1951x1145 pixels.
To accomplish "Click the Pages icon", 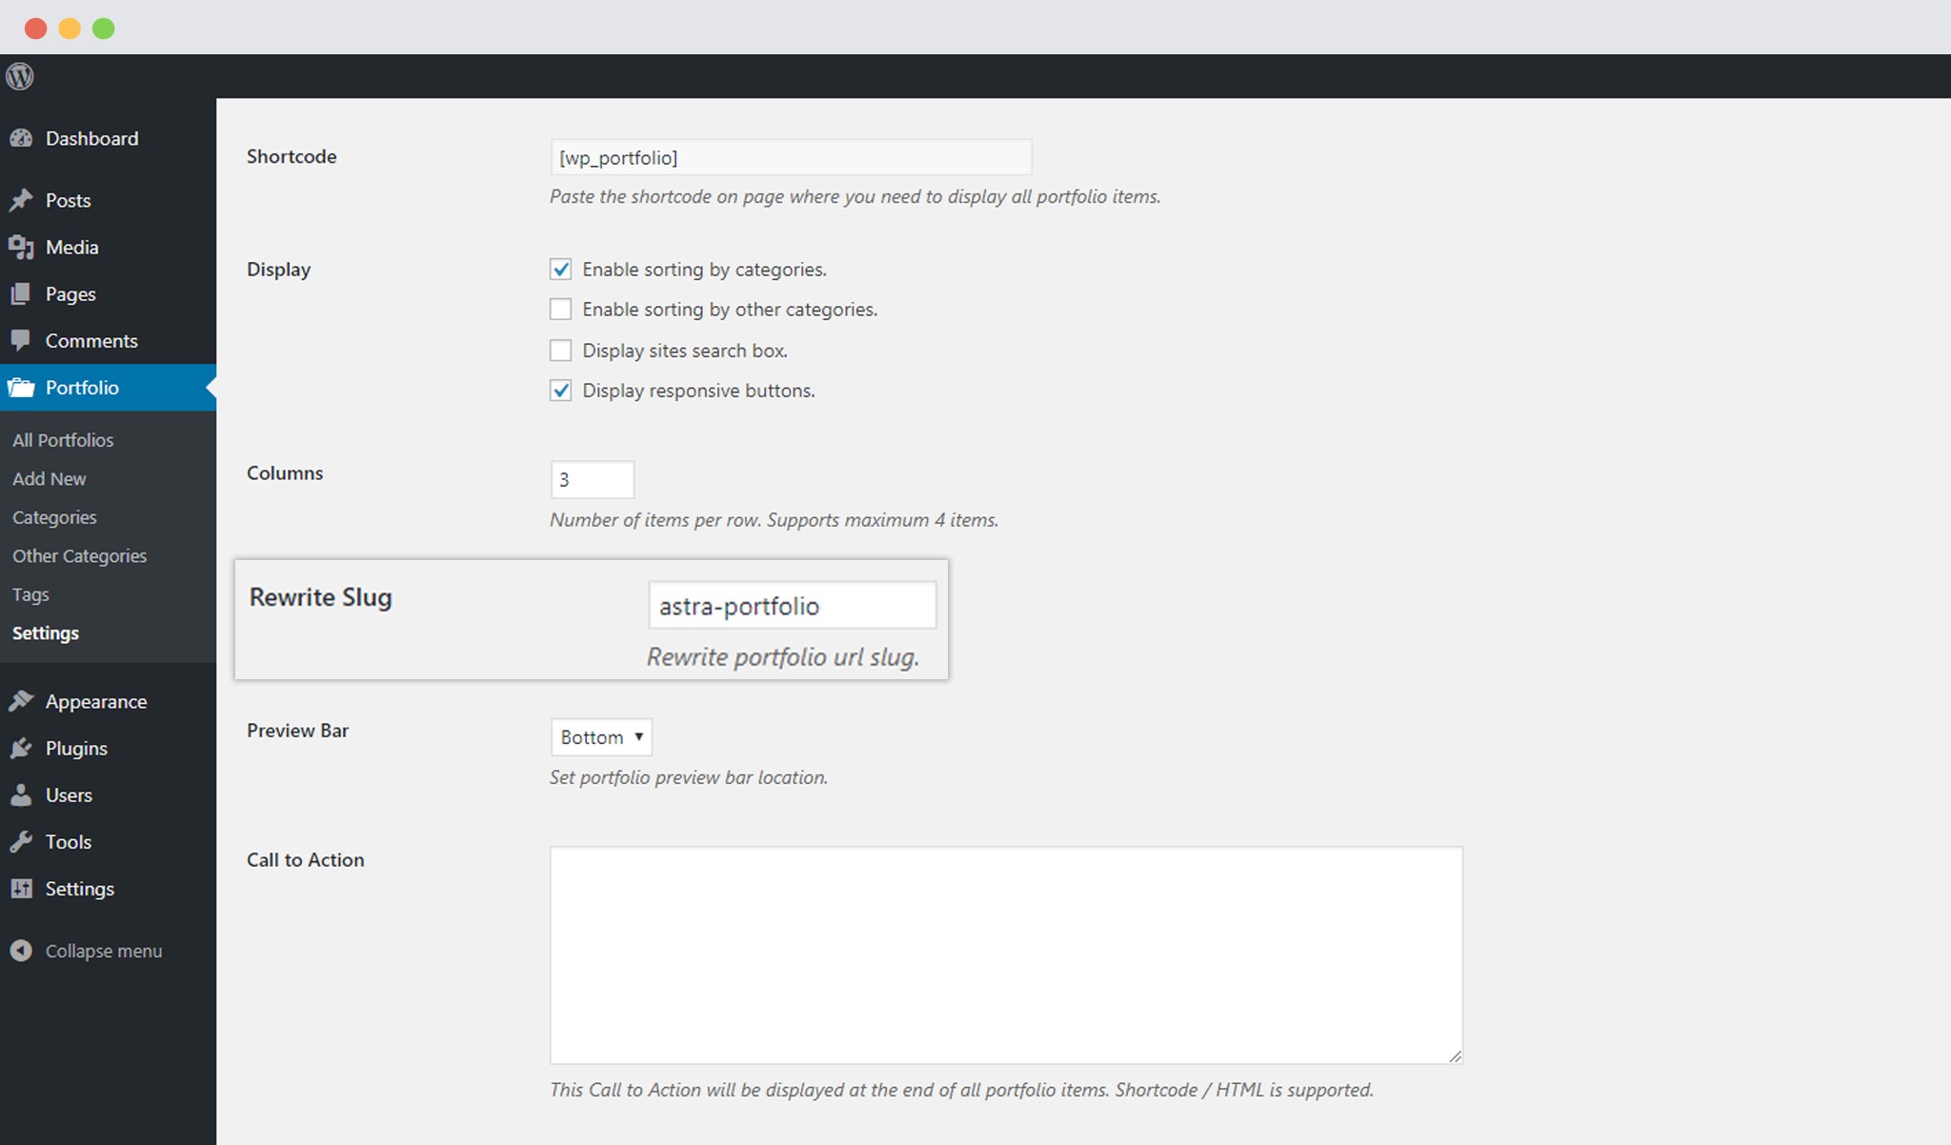I will (x=22, y=293).
